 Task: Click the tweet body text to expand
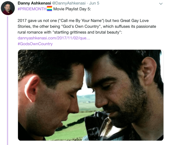click(x=87, y=27)
